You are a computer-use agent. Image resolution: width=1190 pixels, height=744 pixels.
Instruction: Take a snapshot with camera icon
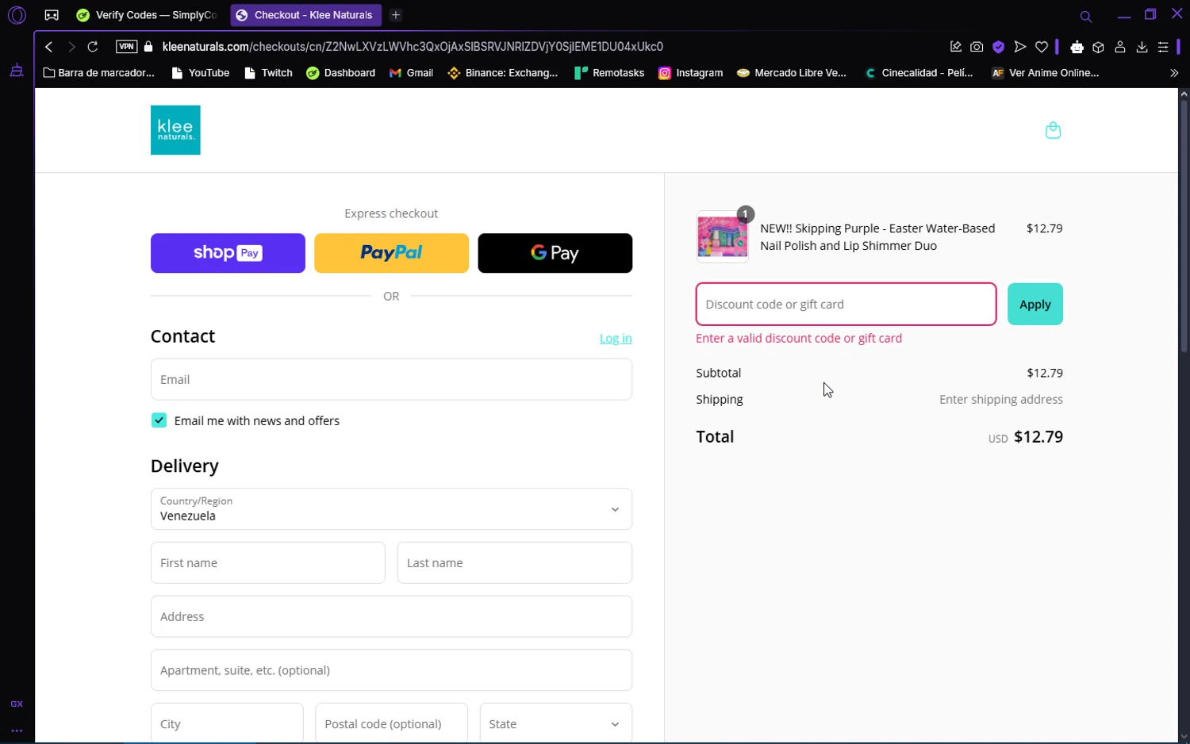pyautogui.click(x=977, y=47)
